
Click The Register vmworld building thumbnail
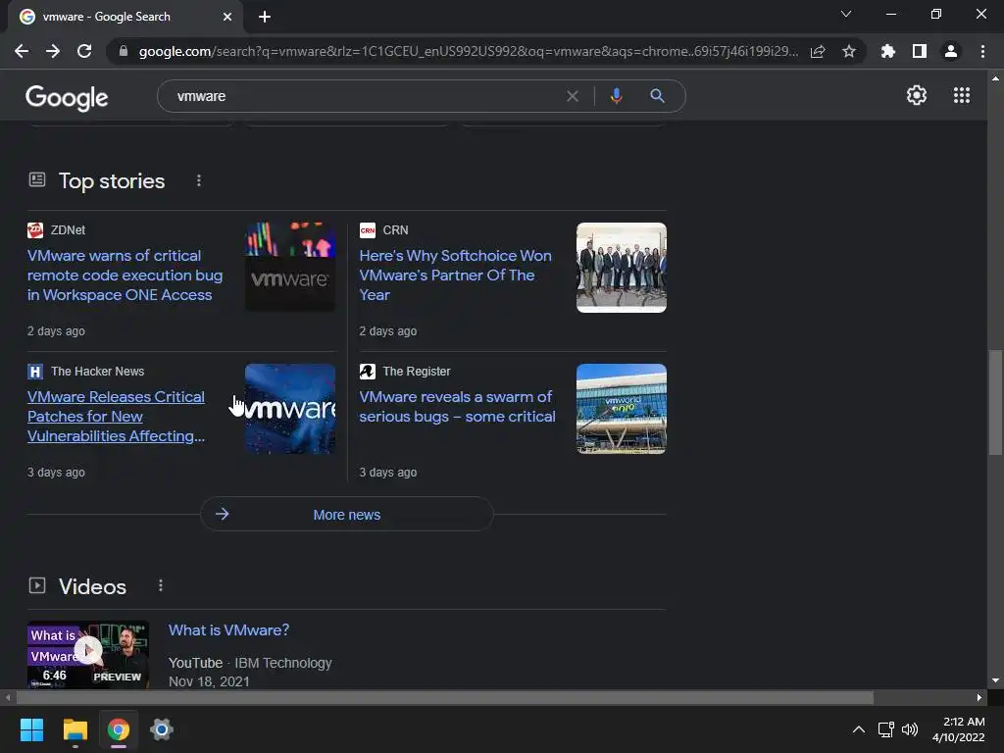(621, 409)
